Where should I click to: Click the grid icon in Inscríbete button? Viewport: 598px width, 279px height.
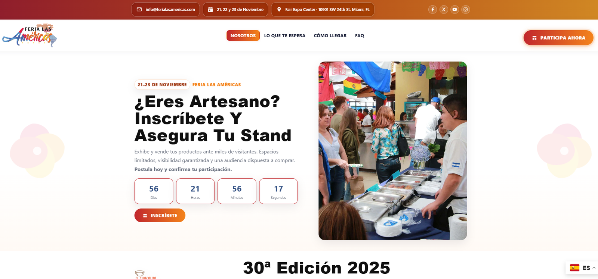click(145, 216)
